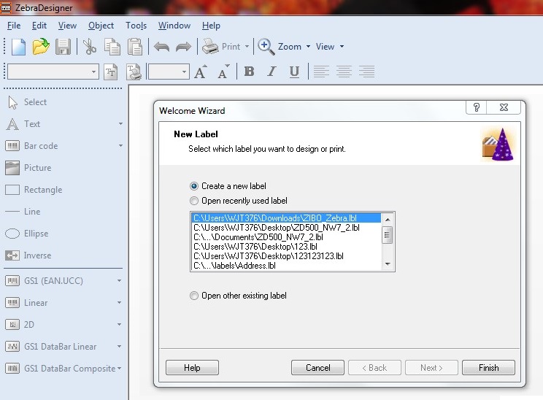The width and height of the screenshot is (543, 400).
Task: Expand the View toolbar dropdown
Action: (342, 47)
